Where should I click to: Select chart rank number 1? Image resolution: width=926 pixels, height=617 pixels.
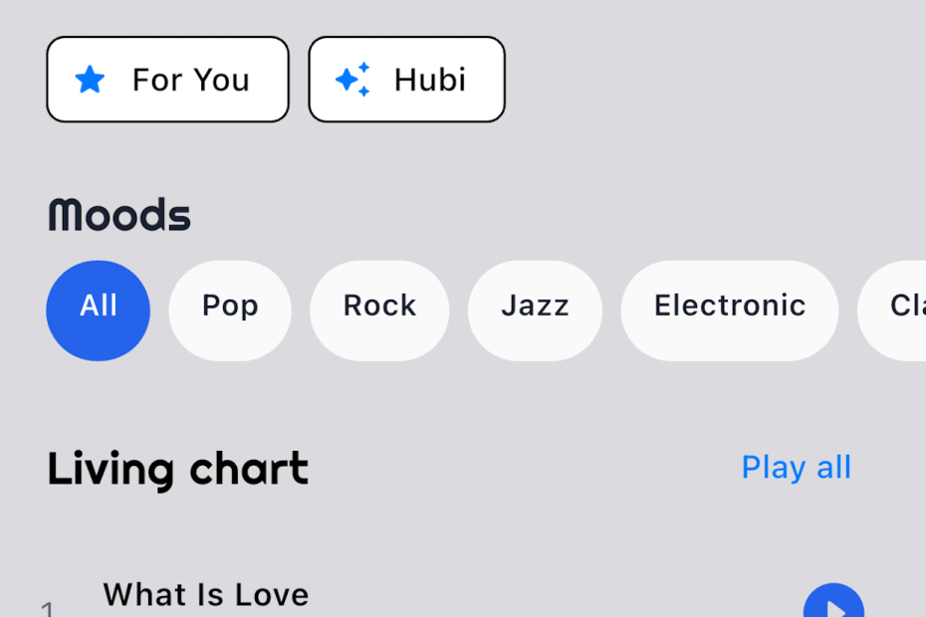(x=47, y=609)
